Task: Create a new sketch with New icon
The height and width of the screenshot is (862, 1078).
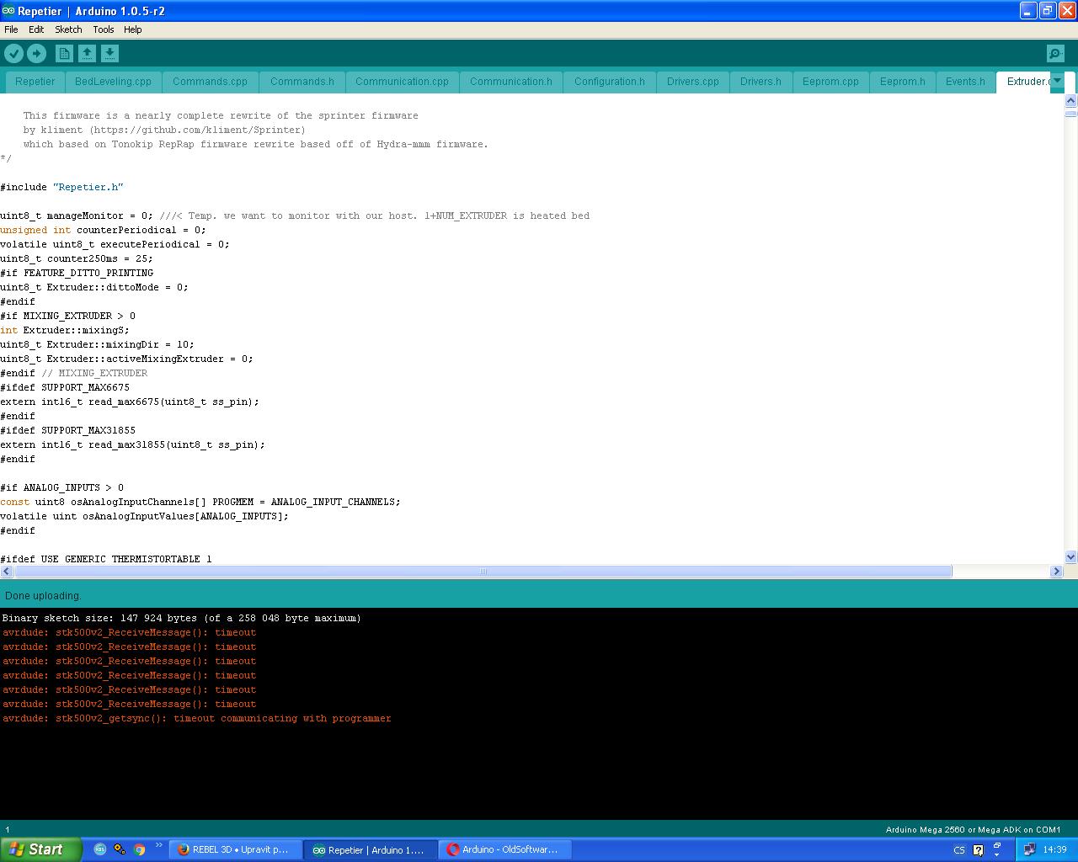Action: coord(64,54)
